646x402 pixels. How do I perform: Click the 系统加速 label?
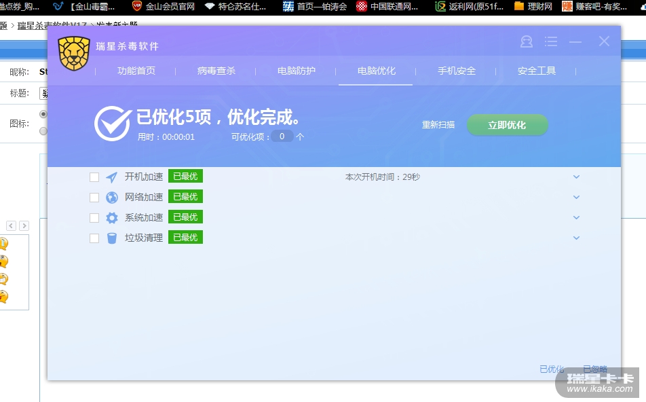tap(144, 217)
